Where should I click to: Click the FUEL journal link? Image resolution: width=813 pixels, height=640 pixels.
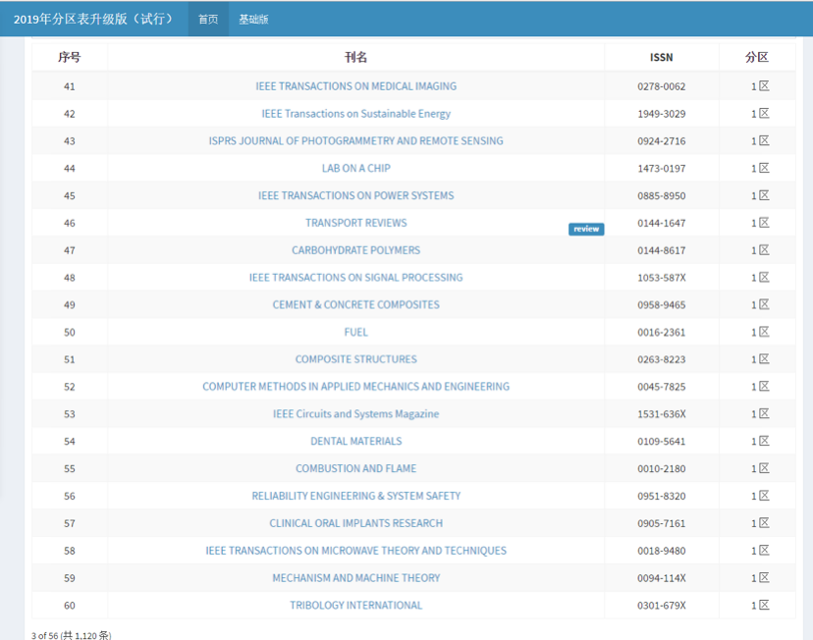[355, 333]
